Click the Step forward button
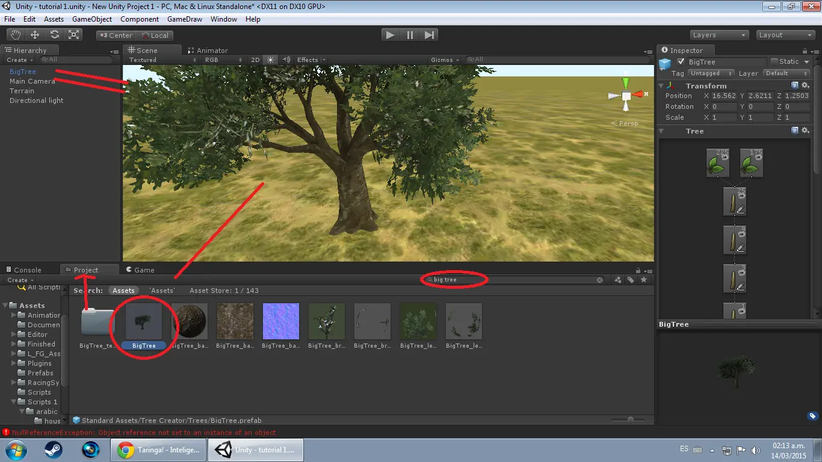 click(x=429, y=35)
